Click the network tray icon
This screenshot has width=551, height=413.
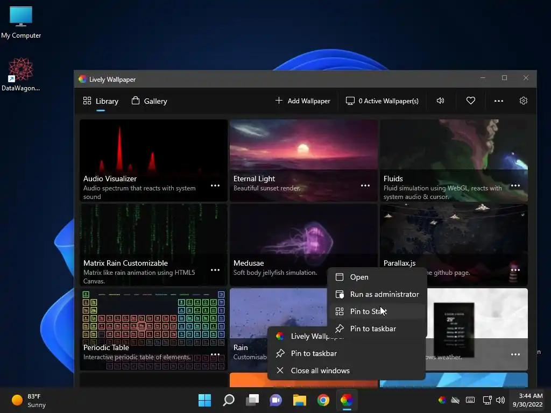pyautogui.click(x=487, y=400)
